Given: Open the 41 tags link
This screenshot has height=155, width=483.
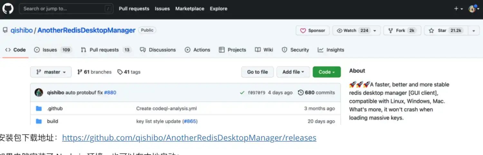Looking at the screenshot, I should (129, 72).
